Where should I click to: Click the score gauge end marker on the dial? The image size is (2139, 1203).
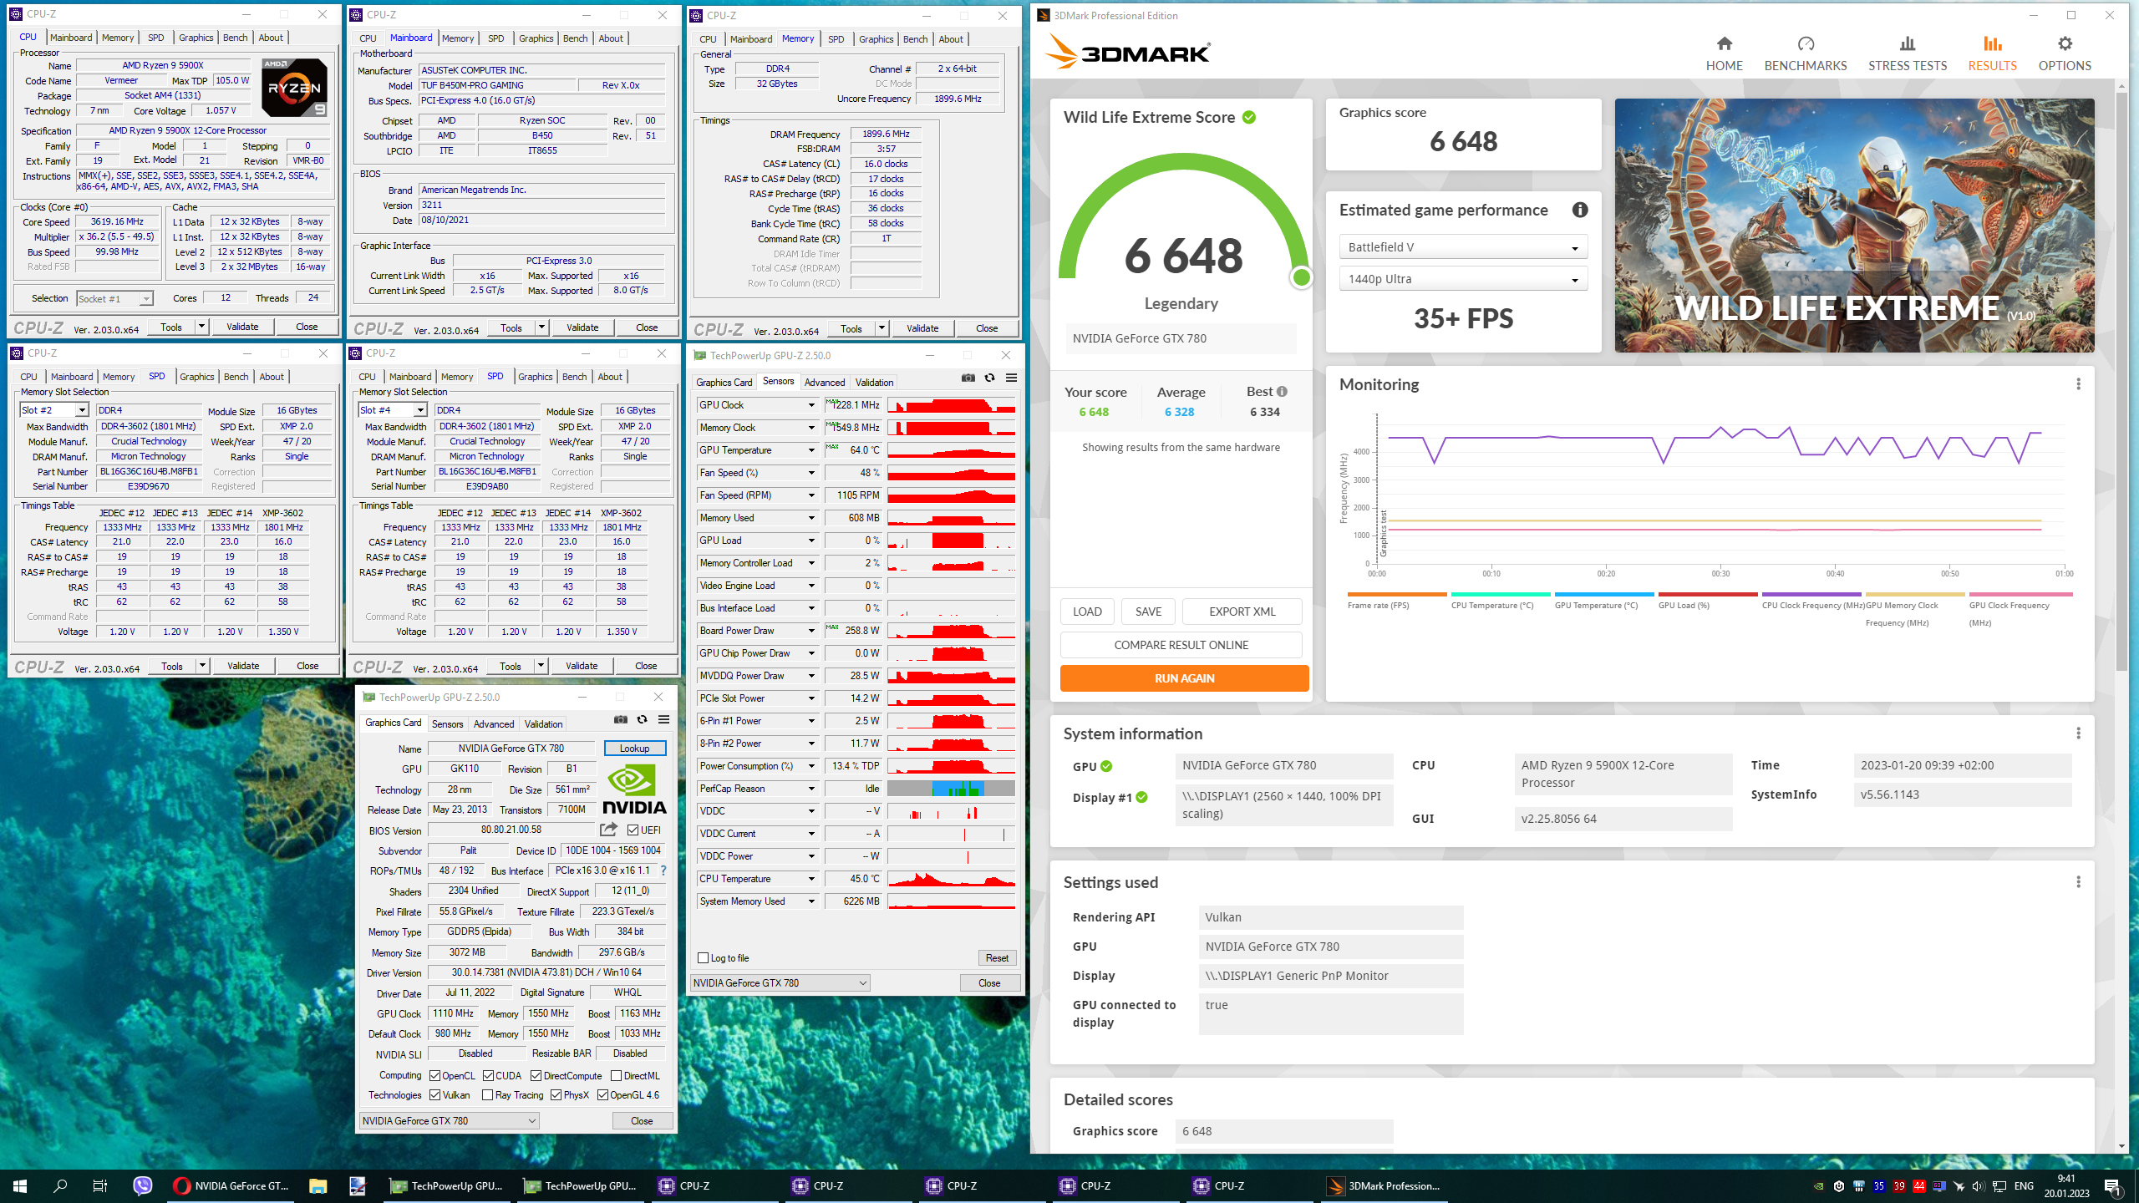click(x=1300, y=277)
